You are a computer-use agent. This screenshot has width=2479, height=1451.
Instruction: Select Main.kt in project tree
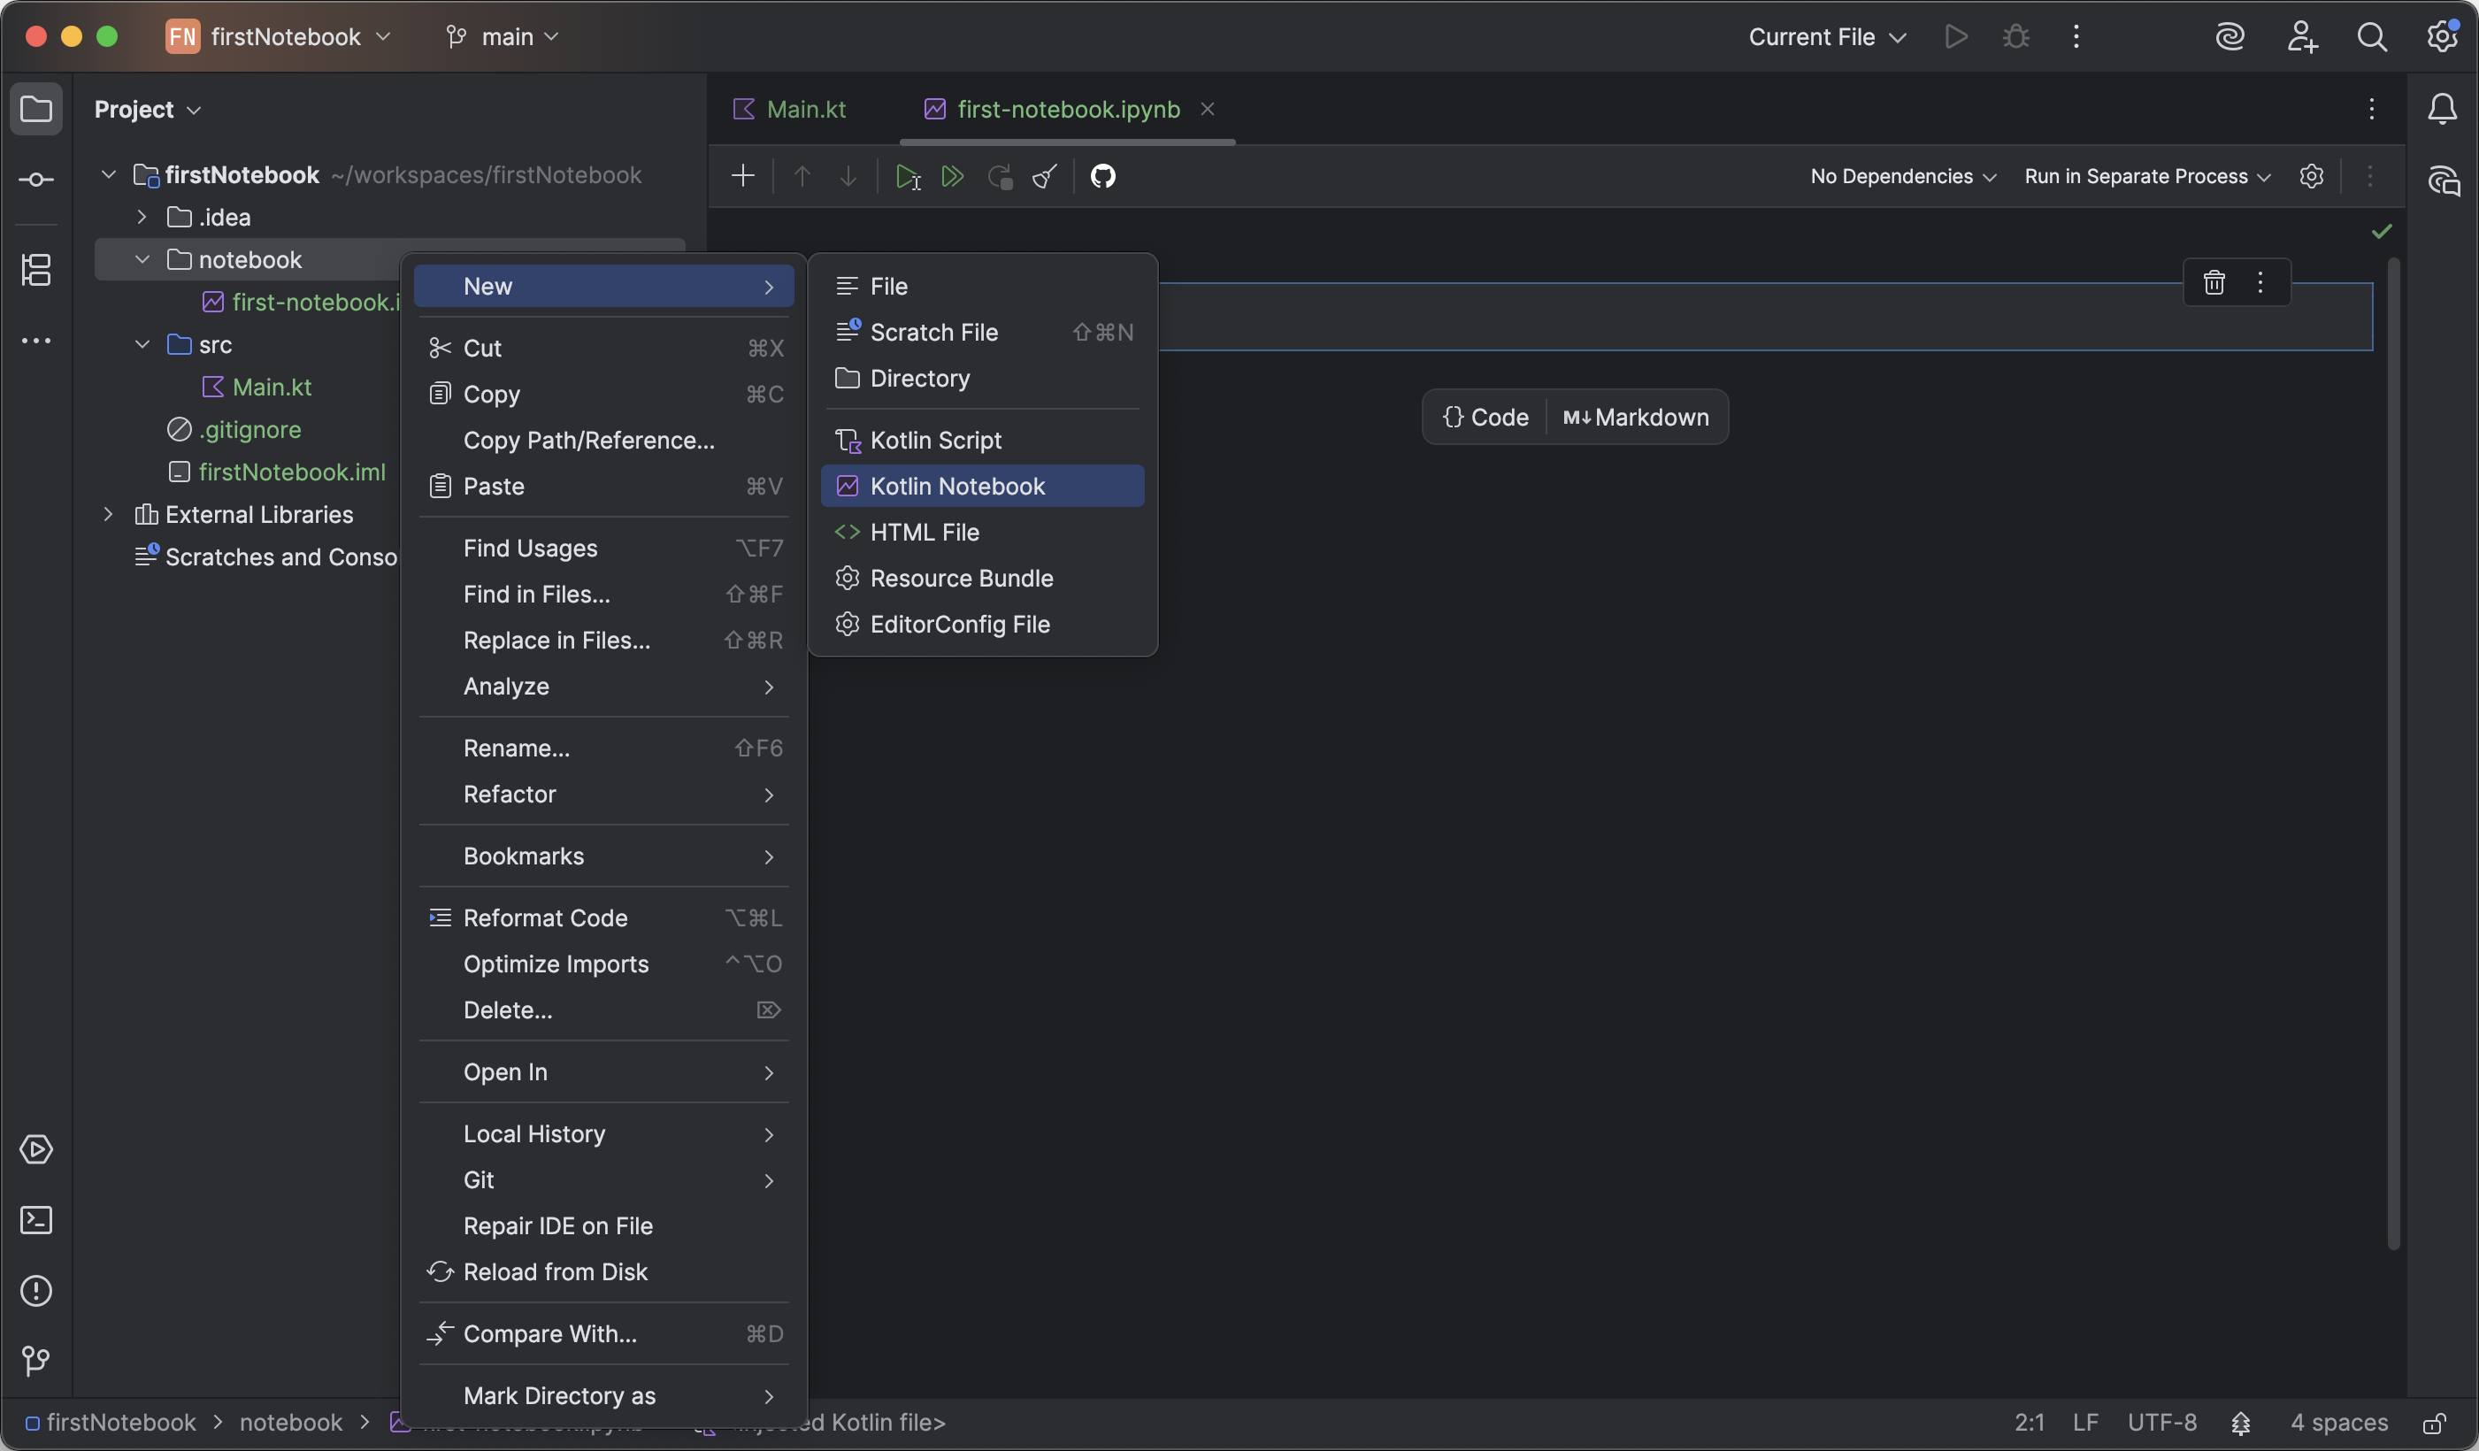tap(272, 388)
